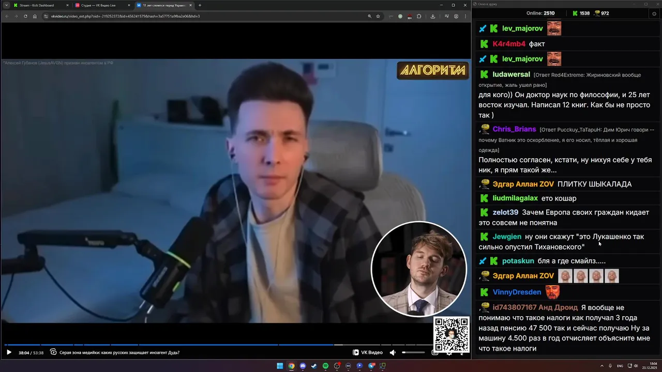The image size is (662, 372).
Task: Click username id743807167 Анд Дроид in the chat
Action: (x=535, y=307)
